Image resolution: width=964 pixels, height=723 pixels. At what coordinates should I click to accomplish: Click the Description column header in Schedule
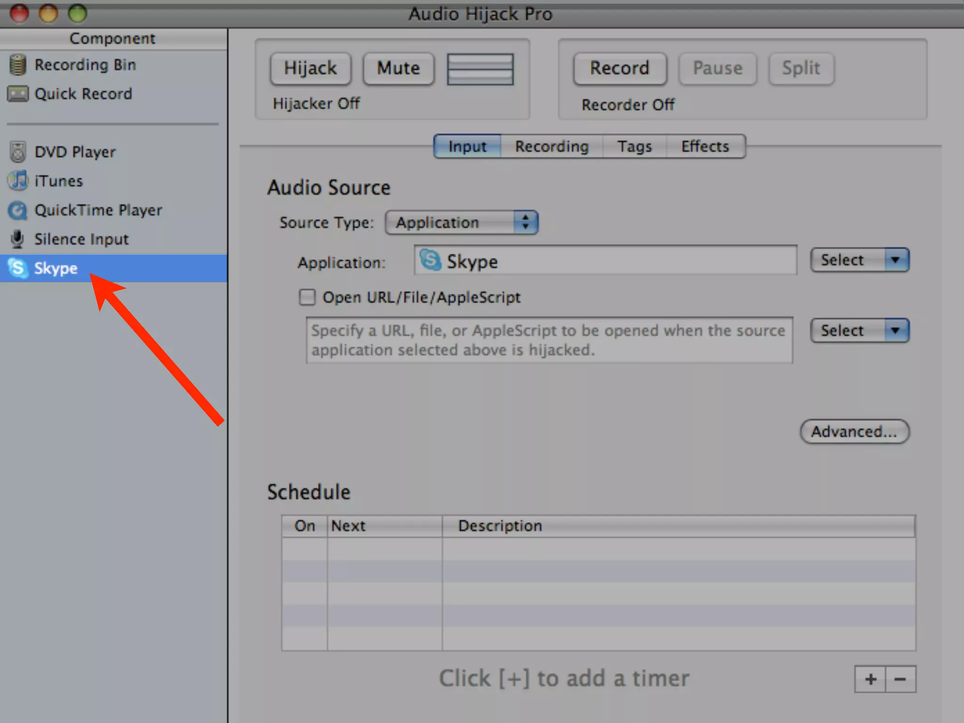click(679, 526)
